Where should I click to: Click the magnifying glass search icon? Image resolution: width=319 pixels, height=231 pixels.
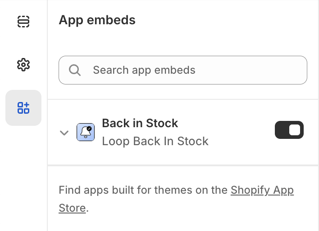point(75,70)
